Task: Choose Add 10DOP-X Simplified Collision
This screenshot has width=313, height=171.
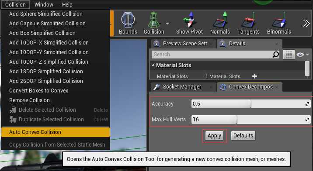Action: [x=56, y=42]
